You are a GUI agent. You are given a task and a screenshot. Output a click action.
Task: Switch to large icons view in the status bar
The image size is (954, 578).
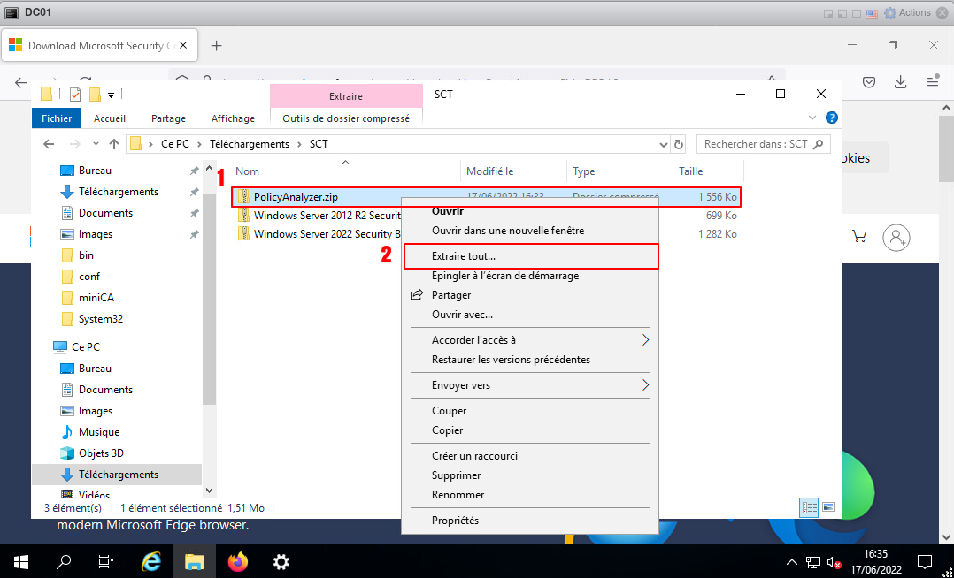pos(828,507)
